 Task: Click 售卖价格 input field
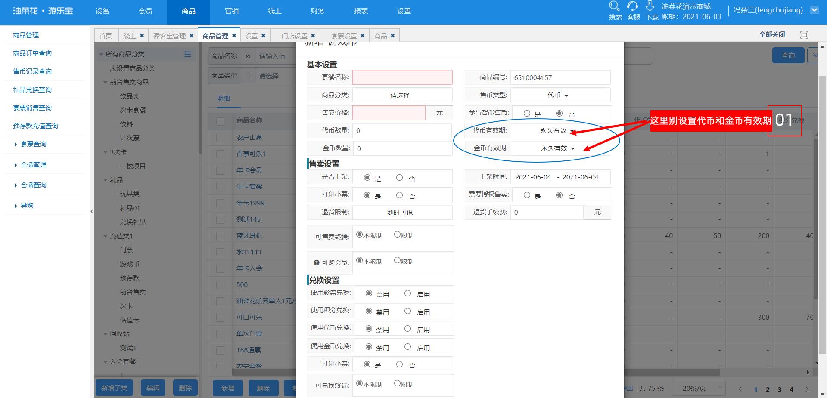pos(389,113)
